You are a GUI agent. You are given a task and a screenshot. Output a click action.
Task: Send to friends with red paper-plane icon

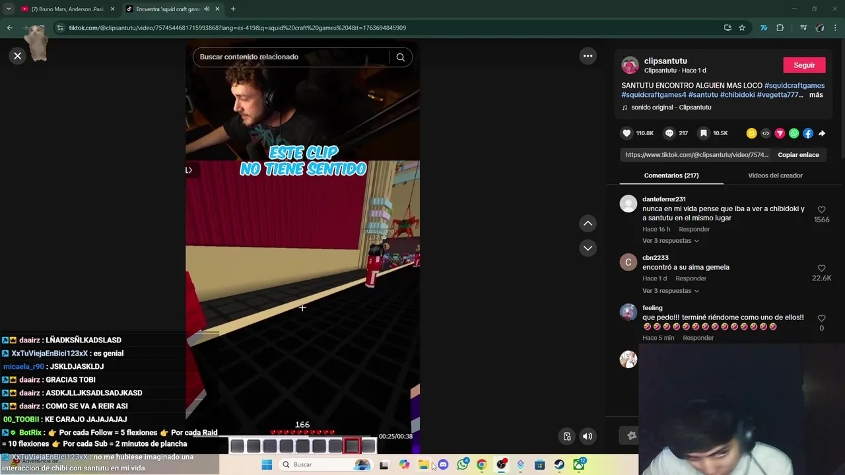coord(780,133)
